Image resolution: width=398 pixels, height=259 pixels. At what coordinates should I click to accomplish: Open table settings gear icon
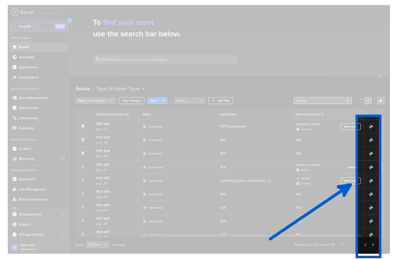point(381,101)
